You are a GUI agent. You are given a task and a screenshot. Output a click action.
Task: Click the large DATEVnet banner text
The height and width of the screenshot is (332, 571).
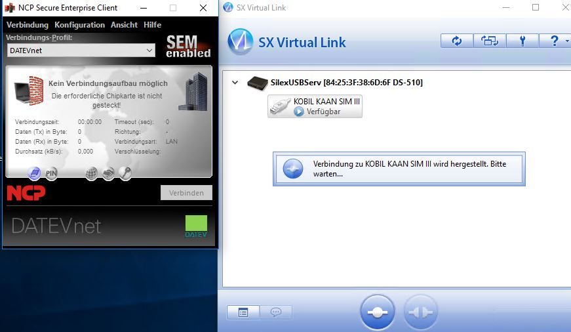56,226
